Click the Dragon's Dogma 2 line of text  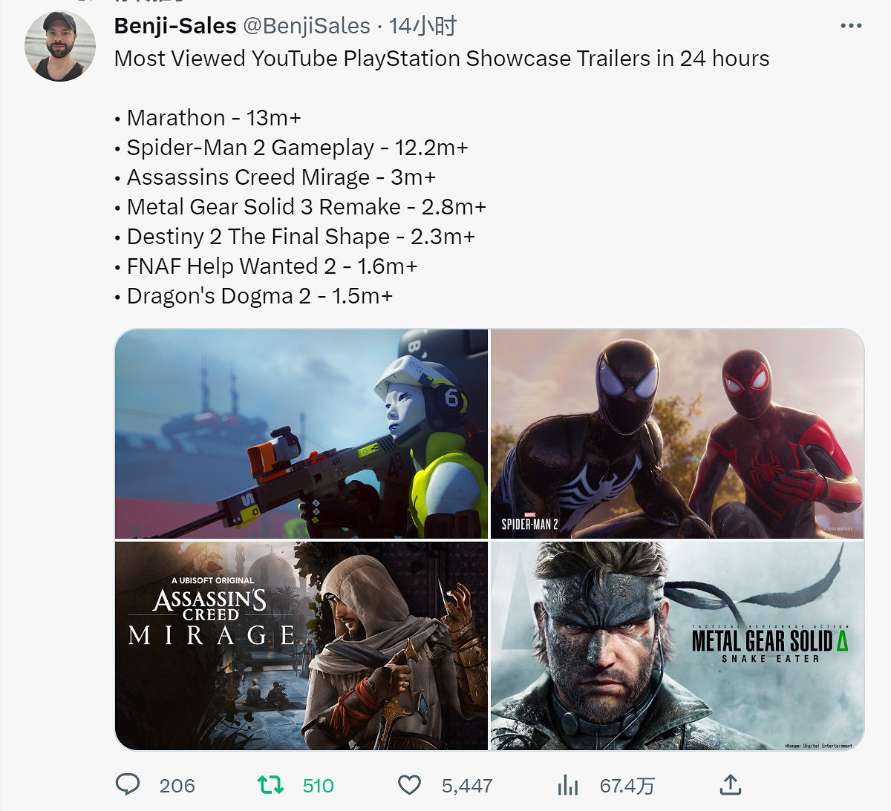[x=260, y=296]
